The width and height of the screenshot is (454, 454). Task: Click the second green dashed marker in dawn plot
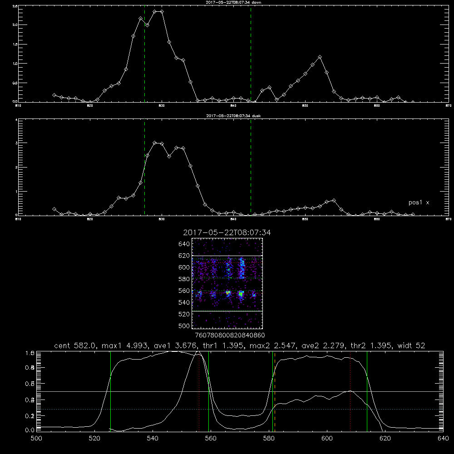click(x=251, y=54)
